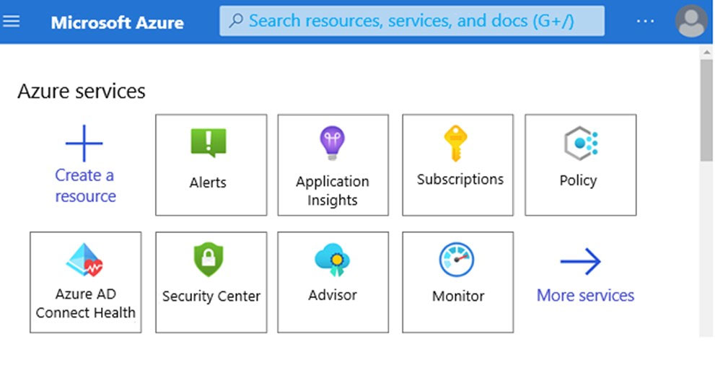
Task: Open the ellipsis more options menu
Action: point(645,21)
